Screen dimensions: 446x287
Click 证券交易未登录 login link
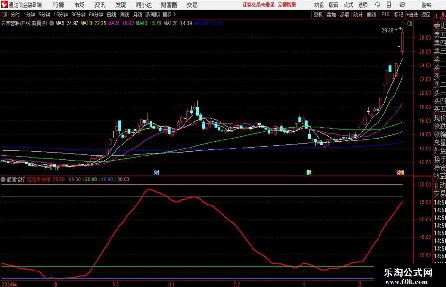259,5
